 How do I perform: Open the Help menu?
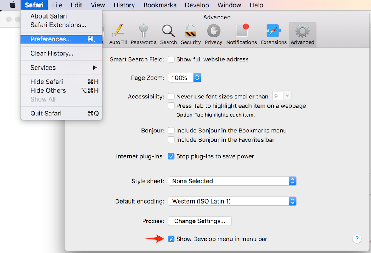click(x=257, y=5)
